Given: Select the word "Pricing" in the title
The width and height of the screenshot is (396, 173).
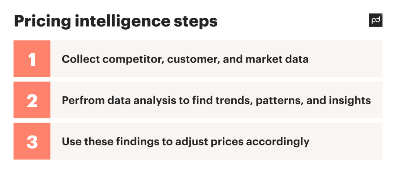Looking at the screenshot, I should [42, 22].
